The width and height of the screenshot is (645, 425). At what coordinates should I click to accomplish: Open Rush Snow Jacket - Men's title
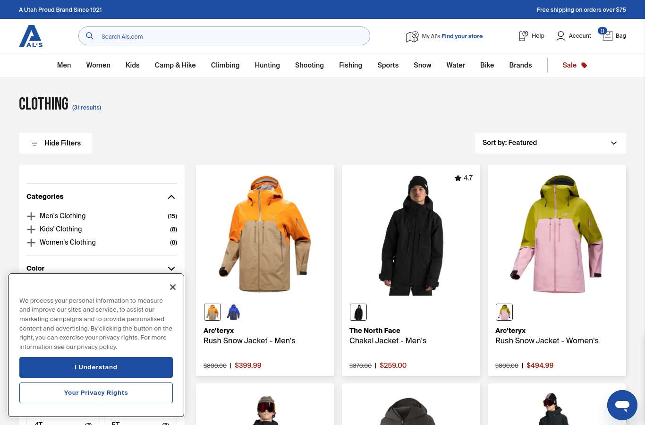click(249, 341)
